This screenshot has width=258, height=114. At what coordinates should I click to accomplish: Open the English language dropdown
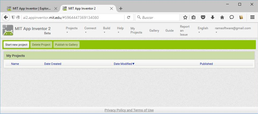pyautogui.click(x=203, y=30)
